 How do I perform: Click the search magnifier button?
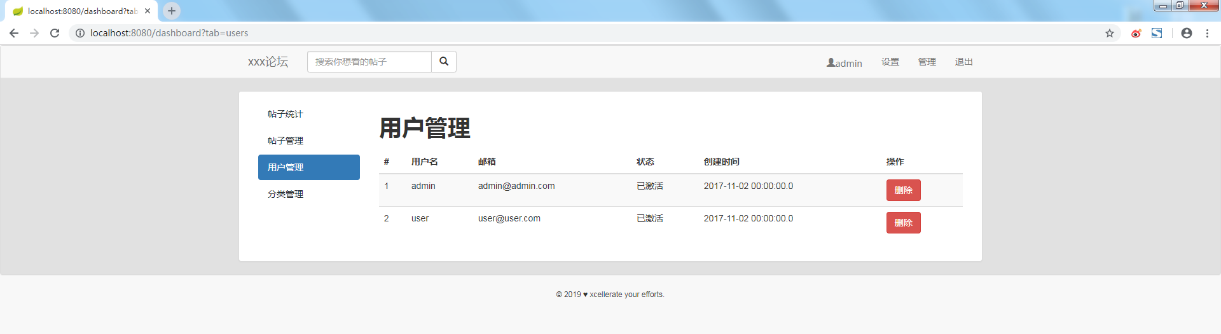tap(444, 62)
